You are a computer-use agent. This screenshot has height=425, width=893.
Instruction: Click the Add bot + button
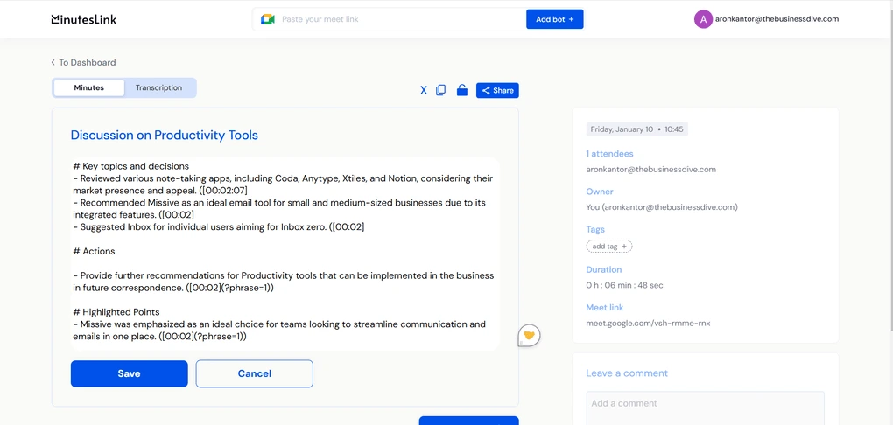[555, 19]
